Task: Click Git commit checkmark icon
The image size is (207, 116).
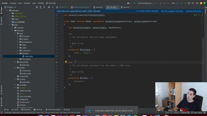Action: [x=181, y=3]
